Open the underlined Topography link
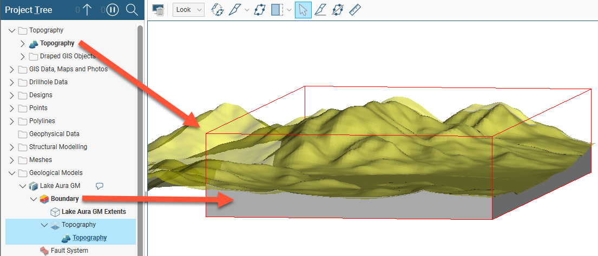The width and height of the screenshot is (598, 256). coord(89,238)
